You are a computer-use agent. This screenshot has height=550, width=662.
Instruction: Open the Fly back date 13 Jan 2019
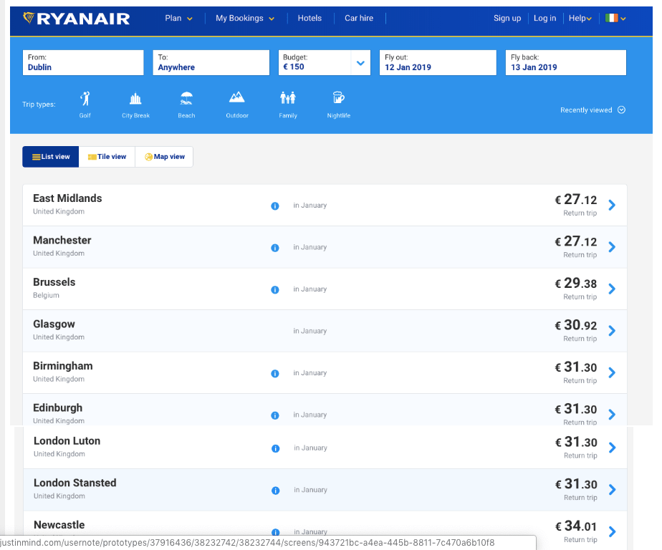click(566, 63)
